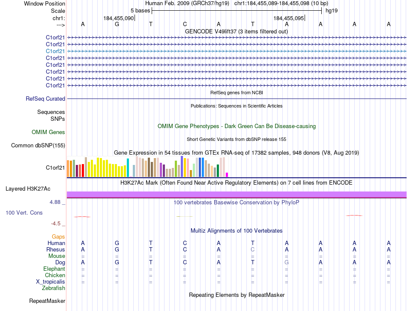
Task: Click the 'OMIM Genes' track label
Action: click(48, 132)
